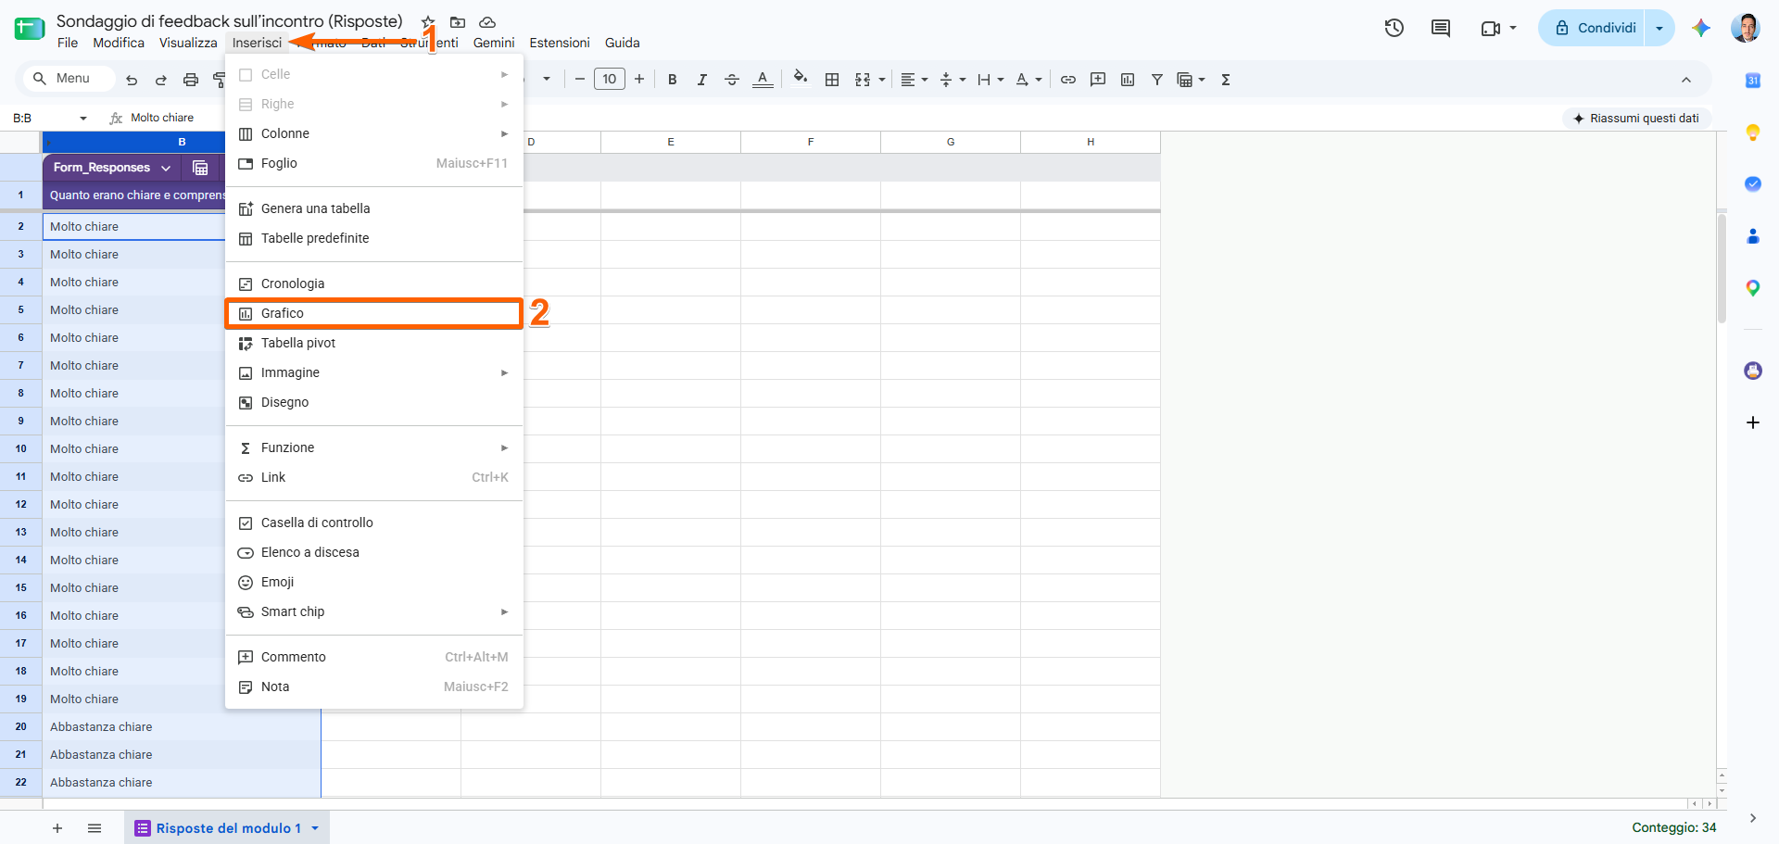The width and height of the screenshot is (1779, 844).
Task: Click the insert chart toolbar icon
Action: click(1128, 80)
